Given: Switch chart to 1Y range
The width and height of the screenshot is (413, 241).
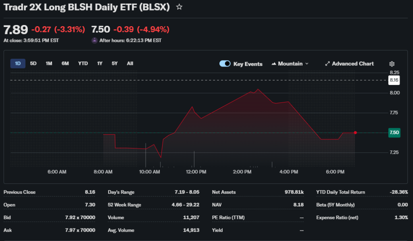Looking at the screenshot, I should (100, 63).
